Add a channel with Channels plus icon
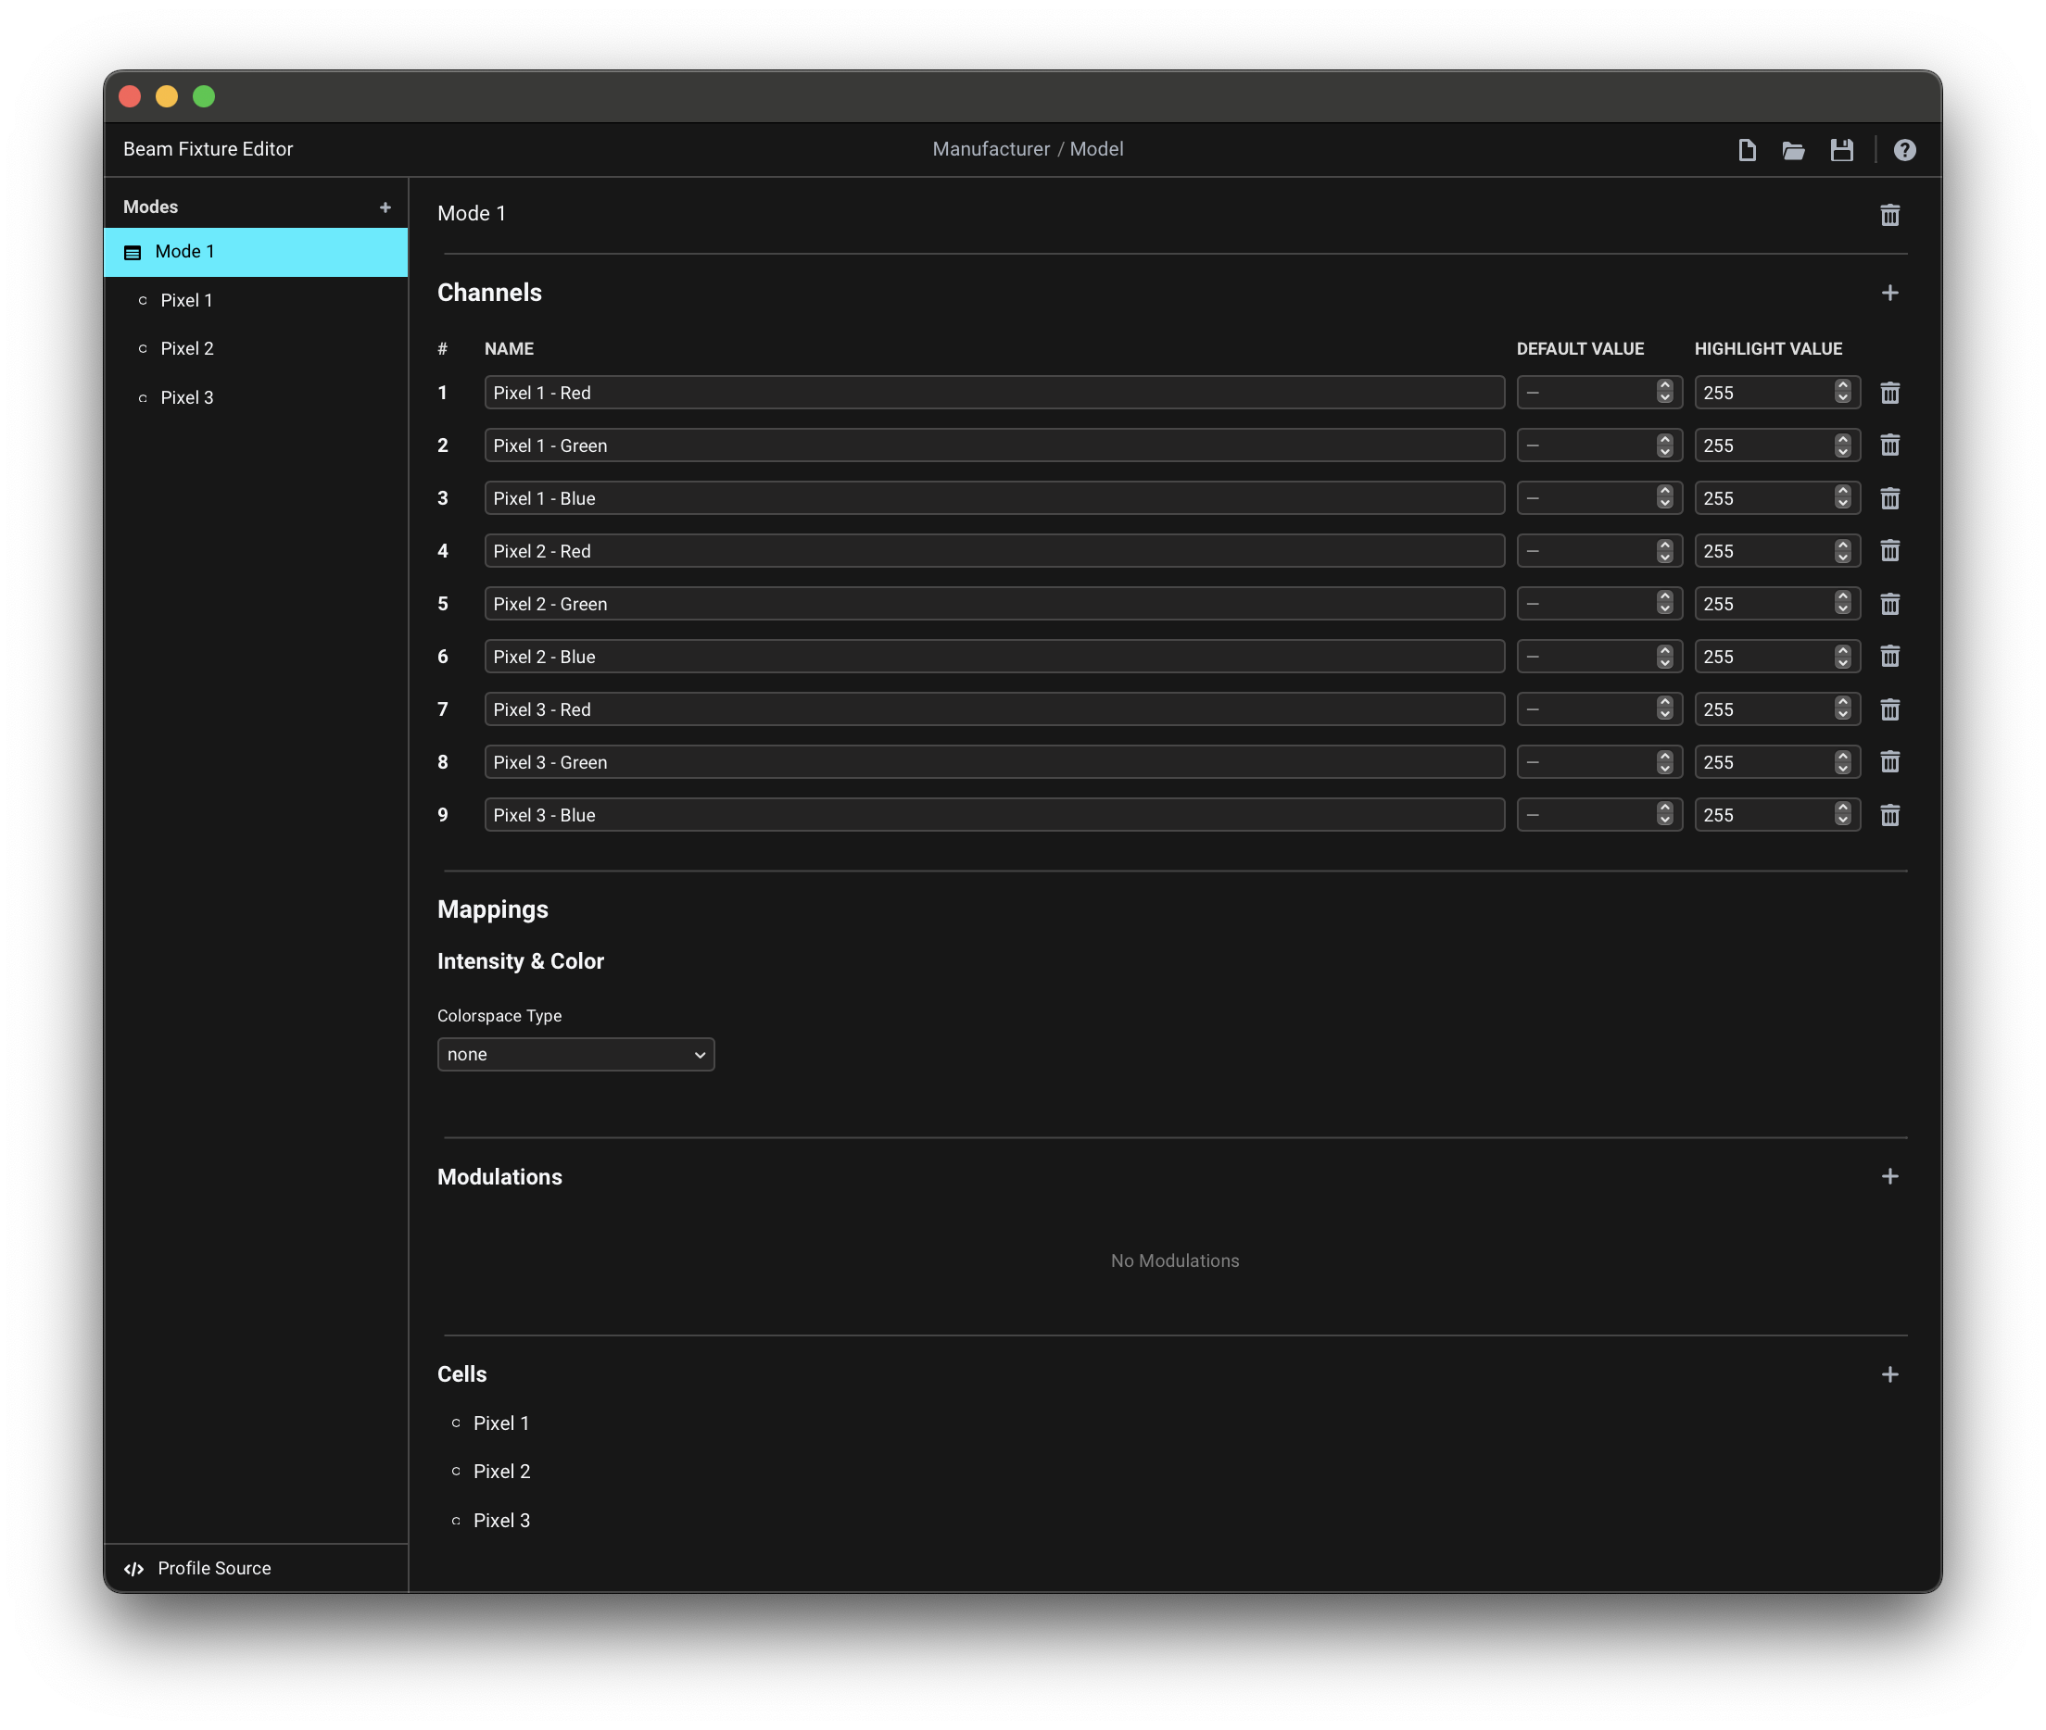This screenshot has height=1730, width=2046. coord(1890,293)
